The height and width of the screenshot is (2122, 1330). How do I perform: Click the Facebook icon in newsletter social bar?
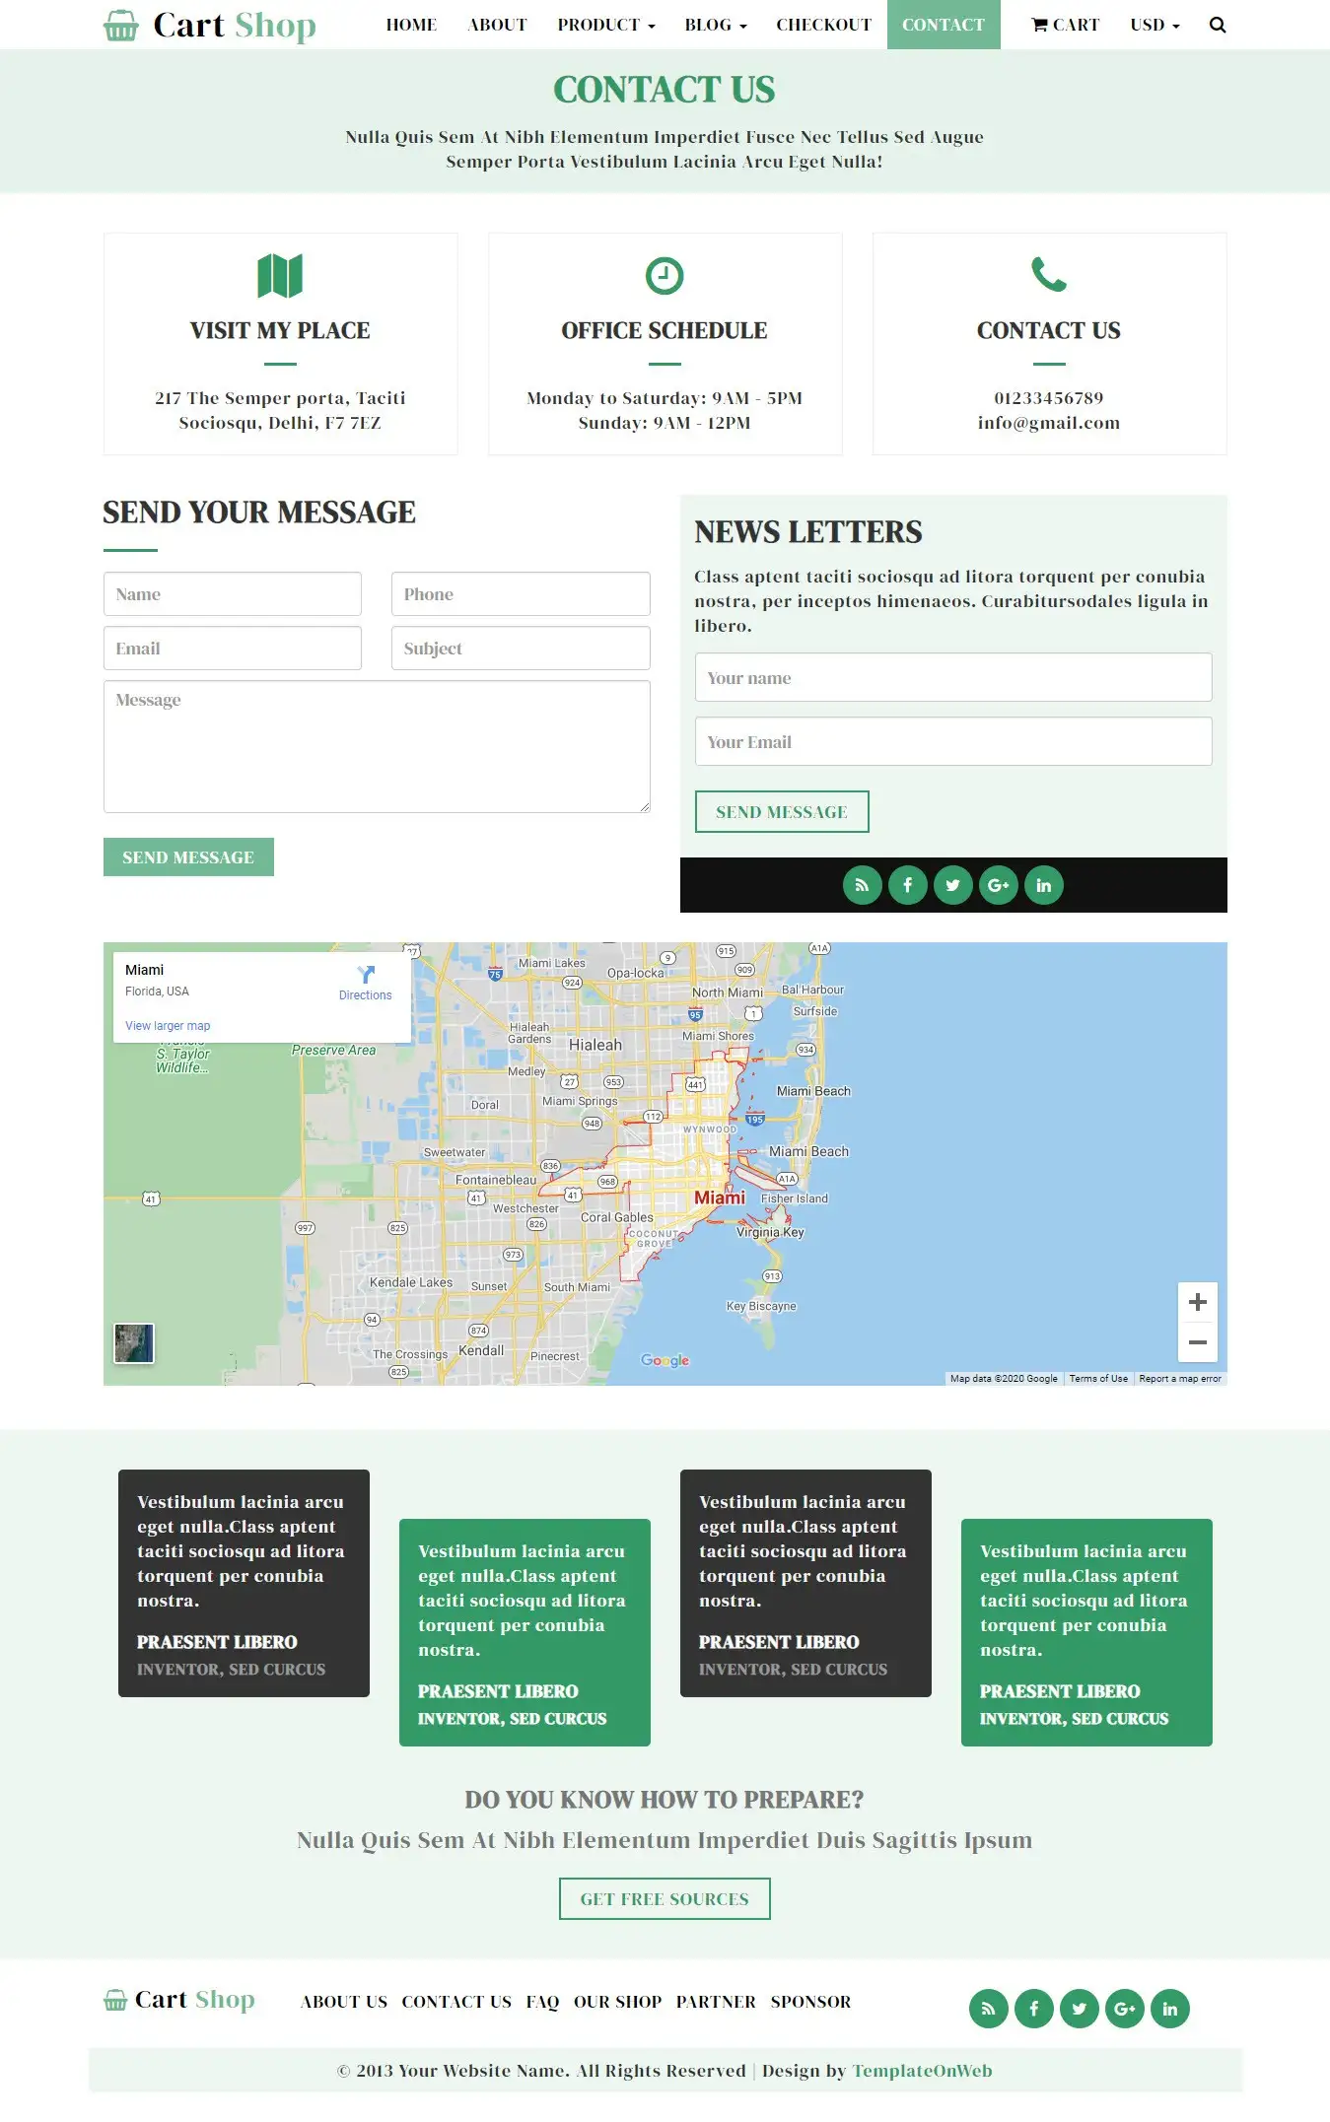908,885
